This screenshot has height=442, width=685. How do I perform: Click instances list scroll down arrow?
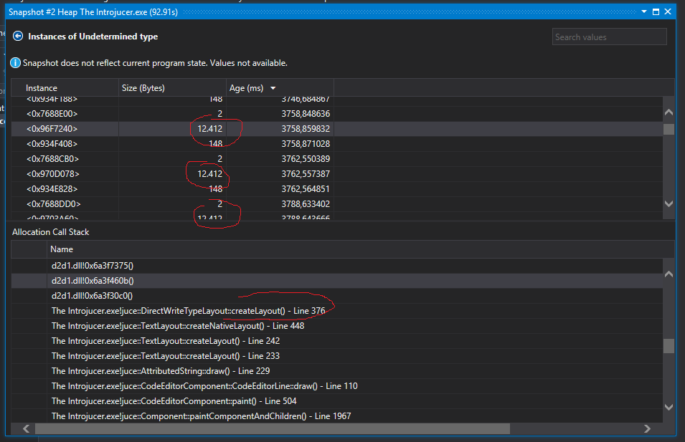click(669, 203)
